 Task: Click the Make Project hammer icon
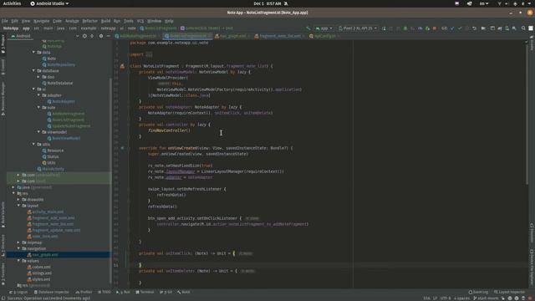308,28
